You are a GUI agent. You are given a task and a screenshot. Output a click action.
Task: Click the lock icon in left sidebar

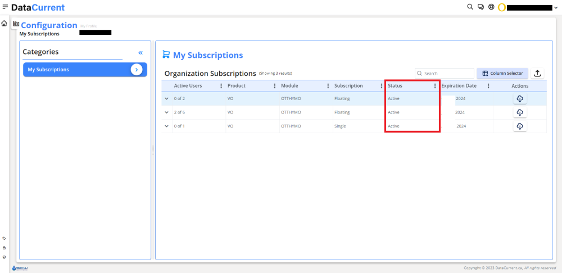click(4, 248)
